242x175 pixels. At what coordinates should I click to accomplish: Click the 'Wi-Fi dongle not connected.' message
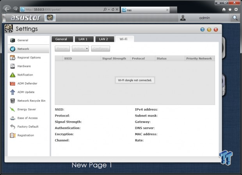pos(135,80)
